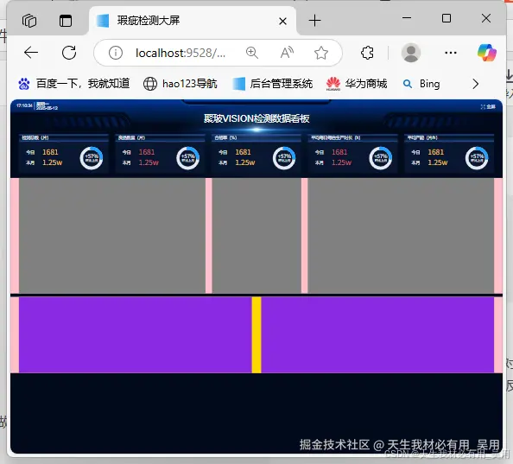This screenshot has height=464, width=513.
Task: Click the 本月 1.25w value in last card
Action: pyautogui.click(x=438, y=162)
